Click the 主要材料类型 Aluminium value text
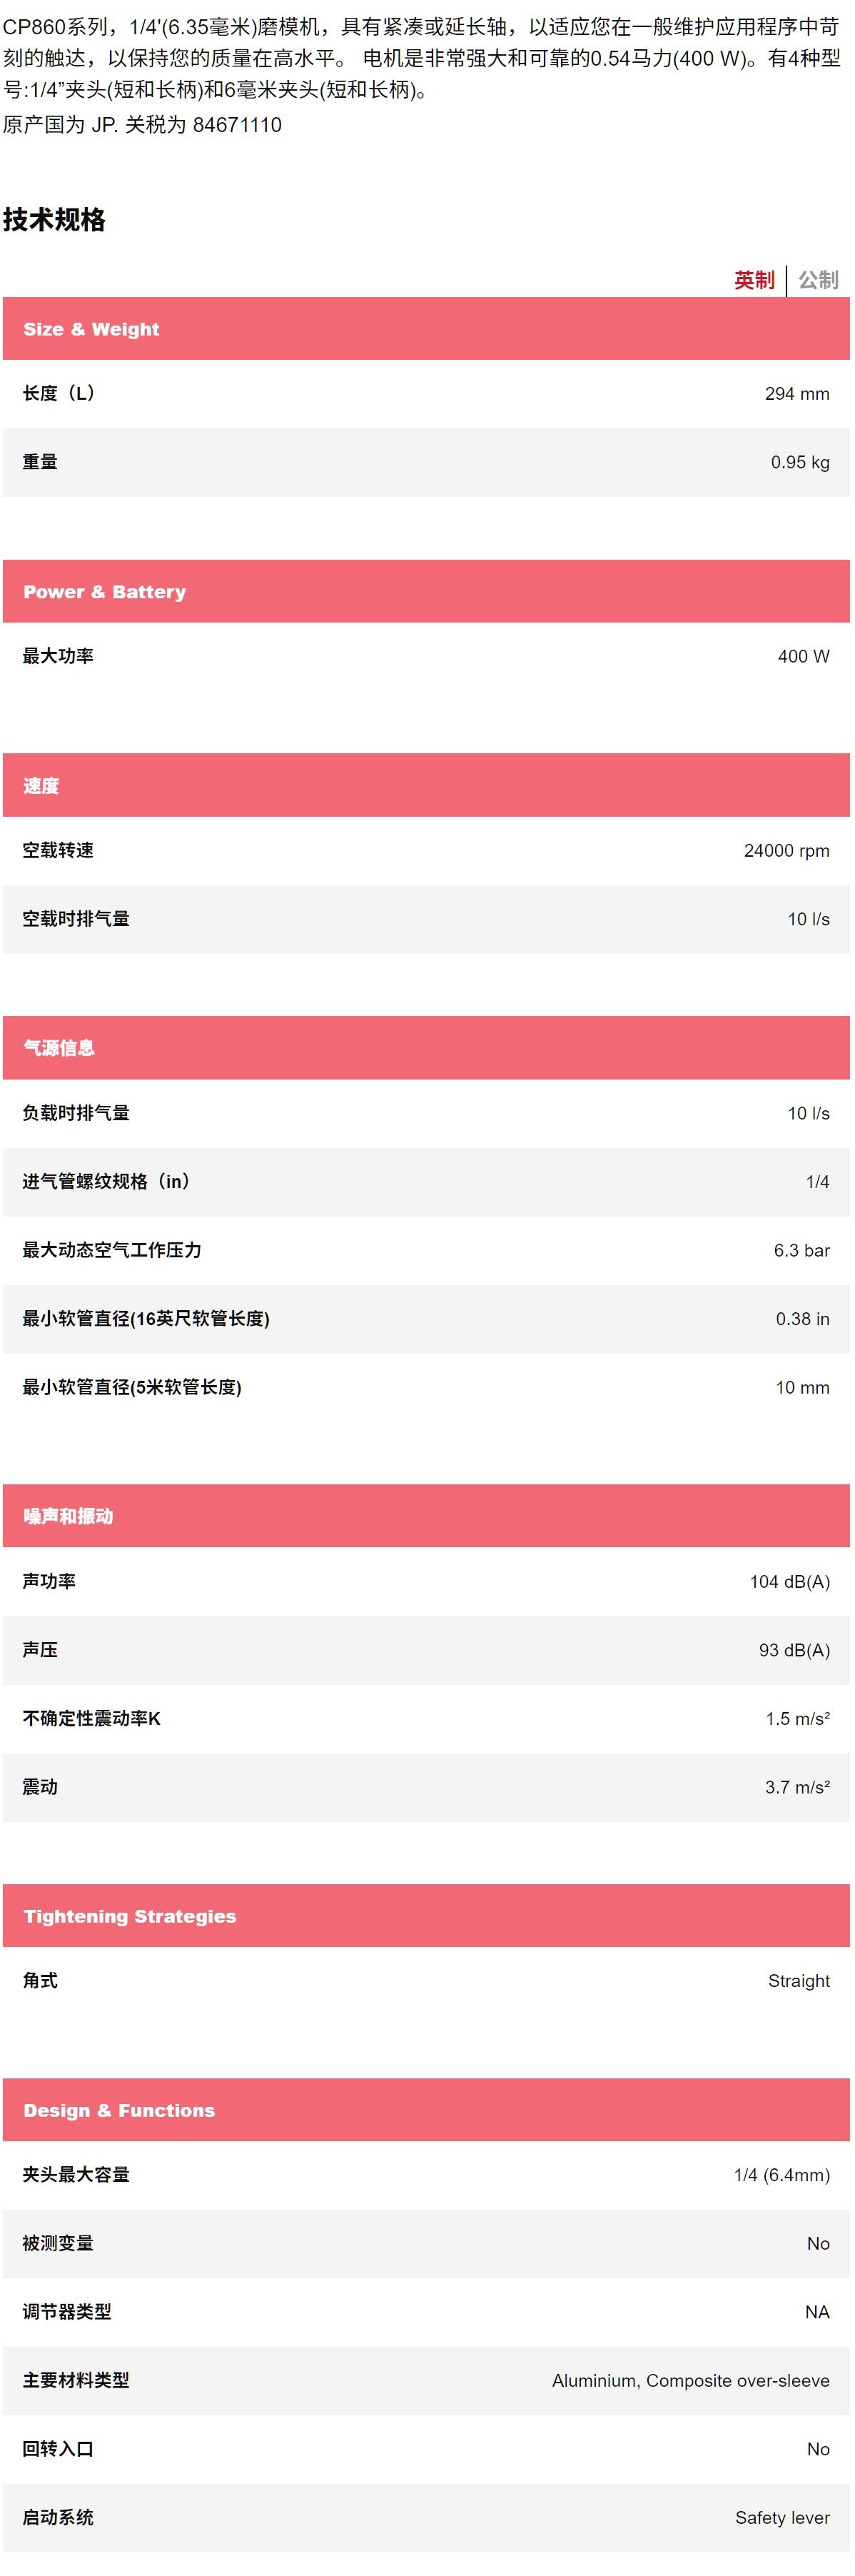855x2576 pixels. [690, 2381]
